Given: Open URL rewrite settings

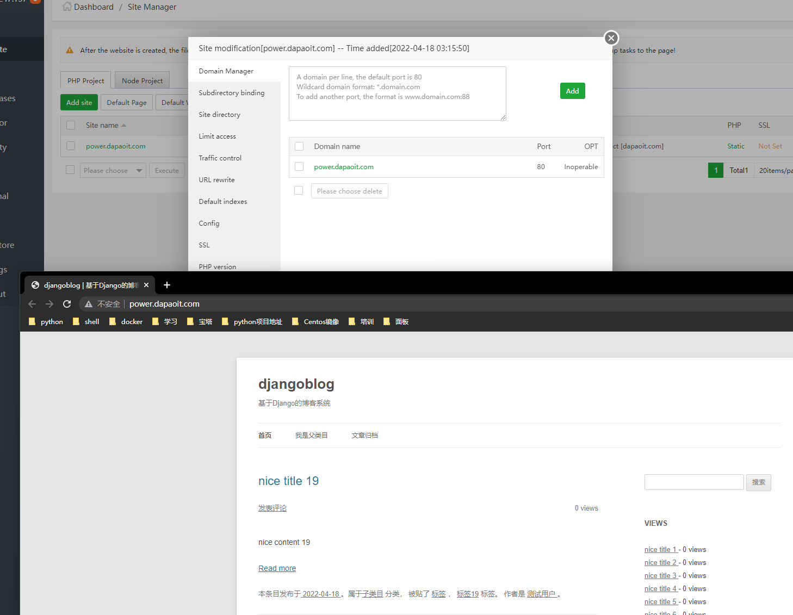Looking at the screenshot, I should click(234, 180).
